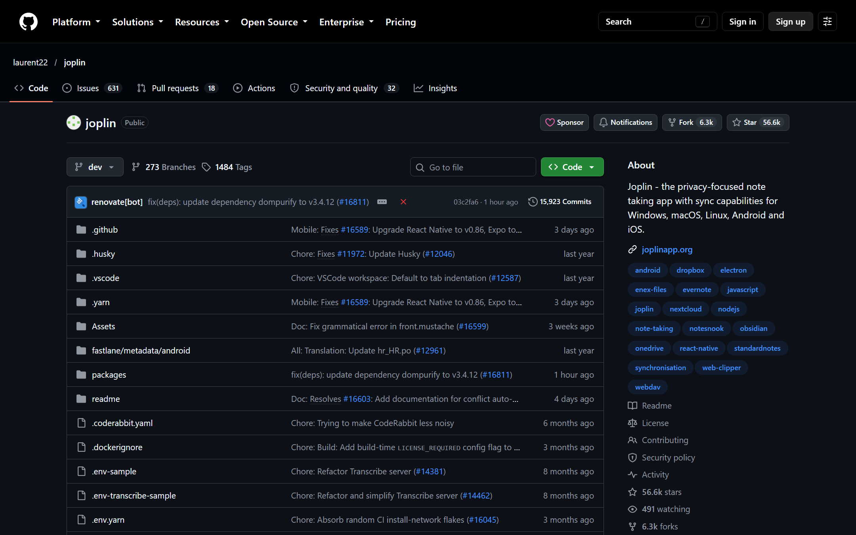Click joplin repository avatar icon
This screenshot has width=856, height=535.
[74, 122]
